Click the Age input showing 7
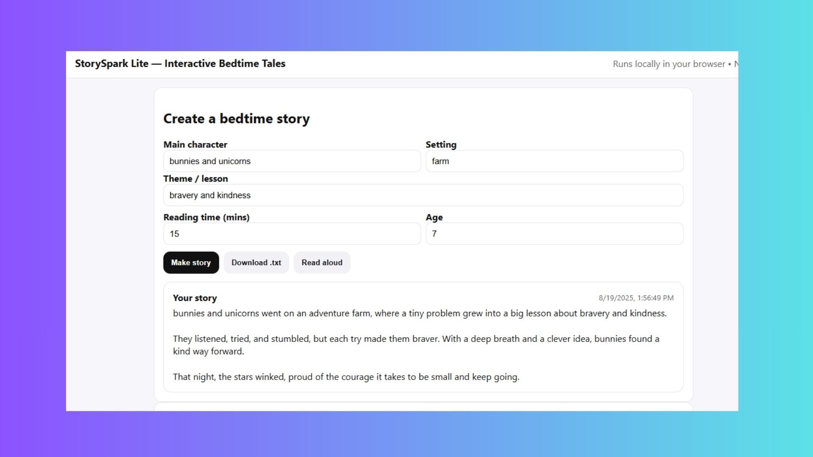 [x=554, y=234]
